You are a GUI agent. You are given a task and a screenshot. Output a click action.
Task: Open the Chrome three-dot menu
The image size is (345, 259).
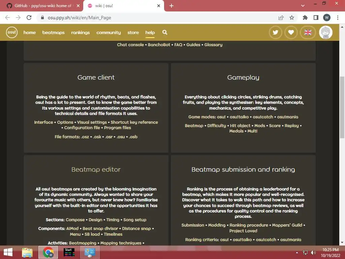point(338,18)
